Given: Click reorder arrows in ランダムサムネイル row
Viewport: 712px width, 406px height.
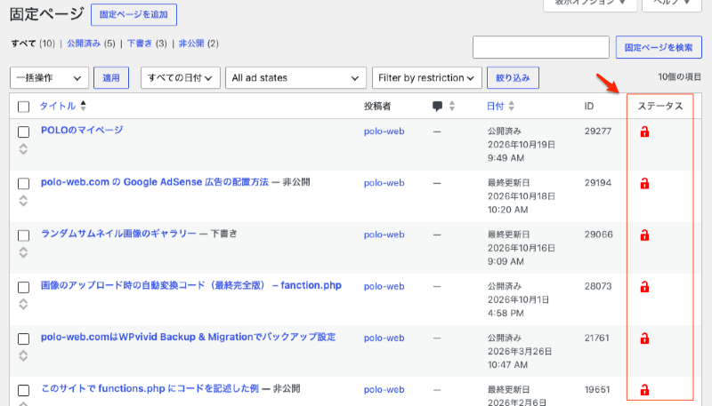Looking at the screenshot, I should click(23, 252).
